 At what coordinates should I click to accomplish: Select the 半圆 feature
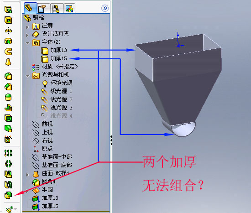[42, 190]
